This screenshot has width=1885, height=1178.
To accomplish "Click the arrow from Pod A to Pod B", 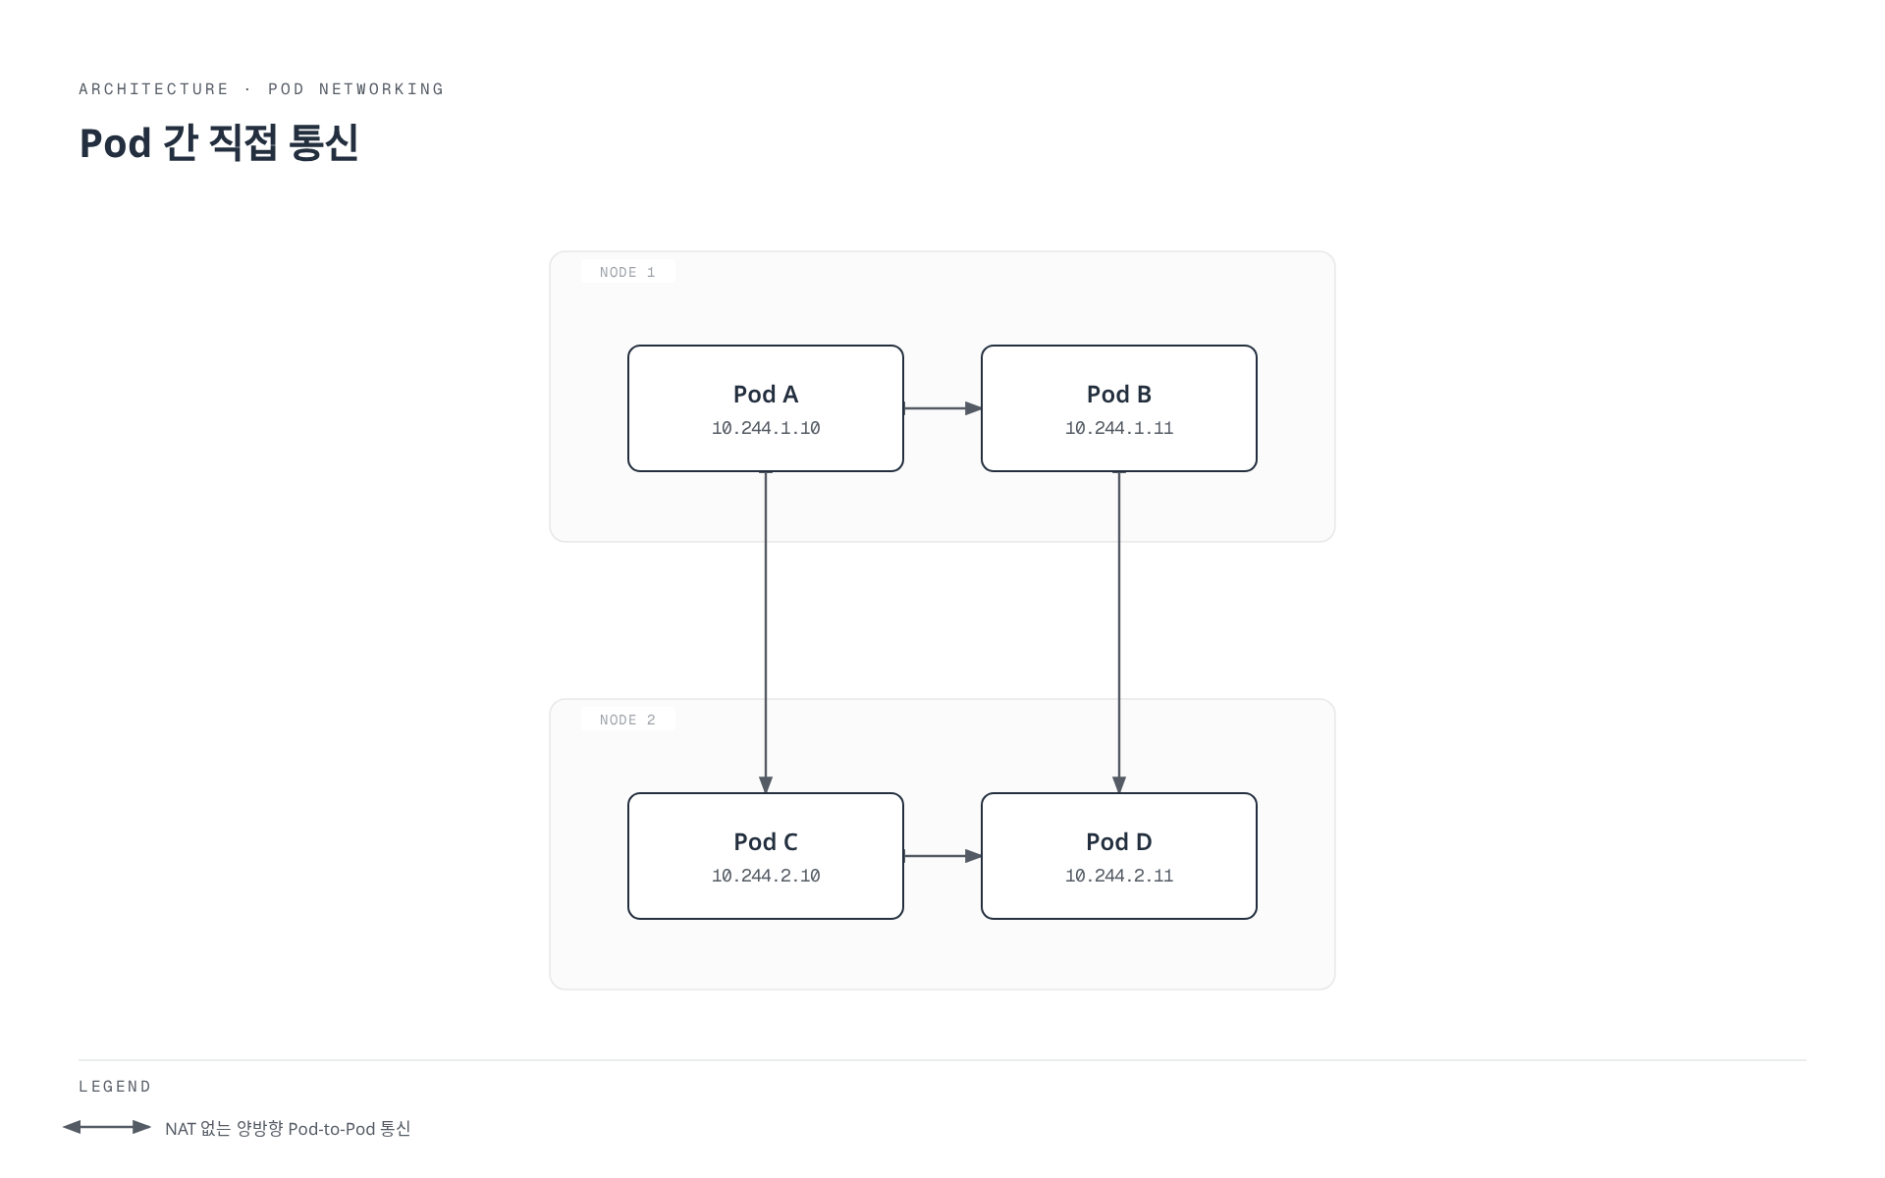I will pos(942,408).
